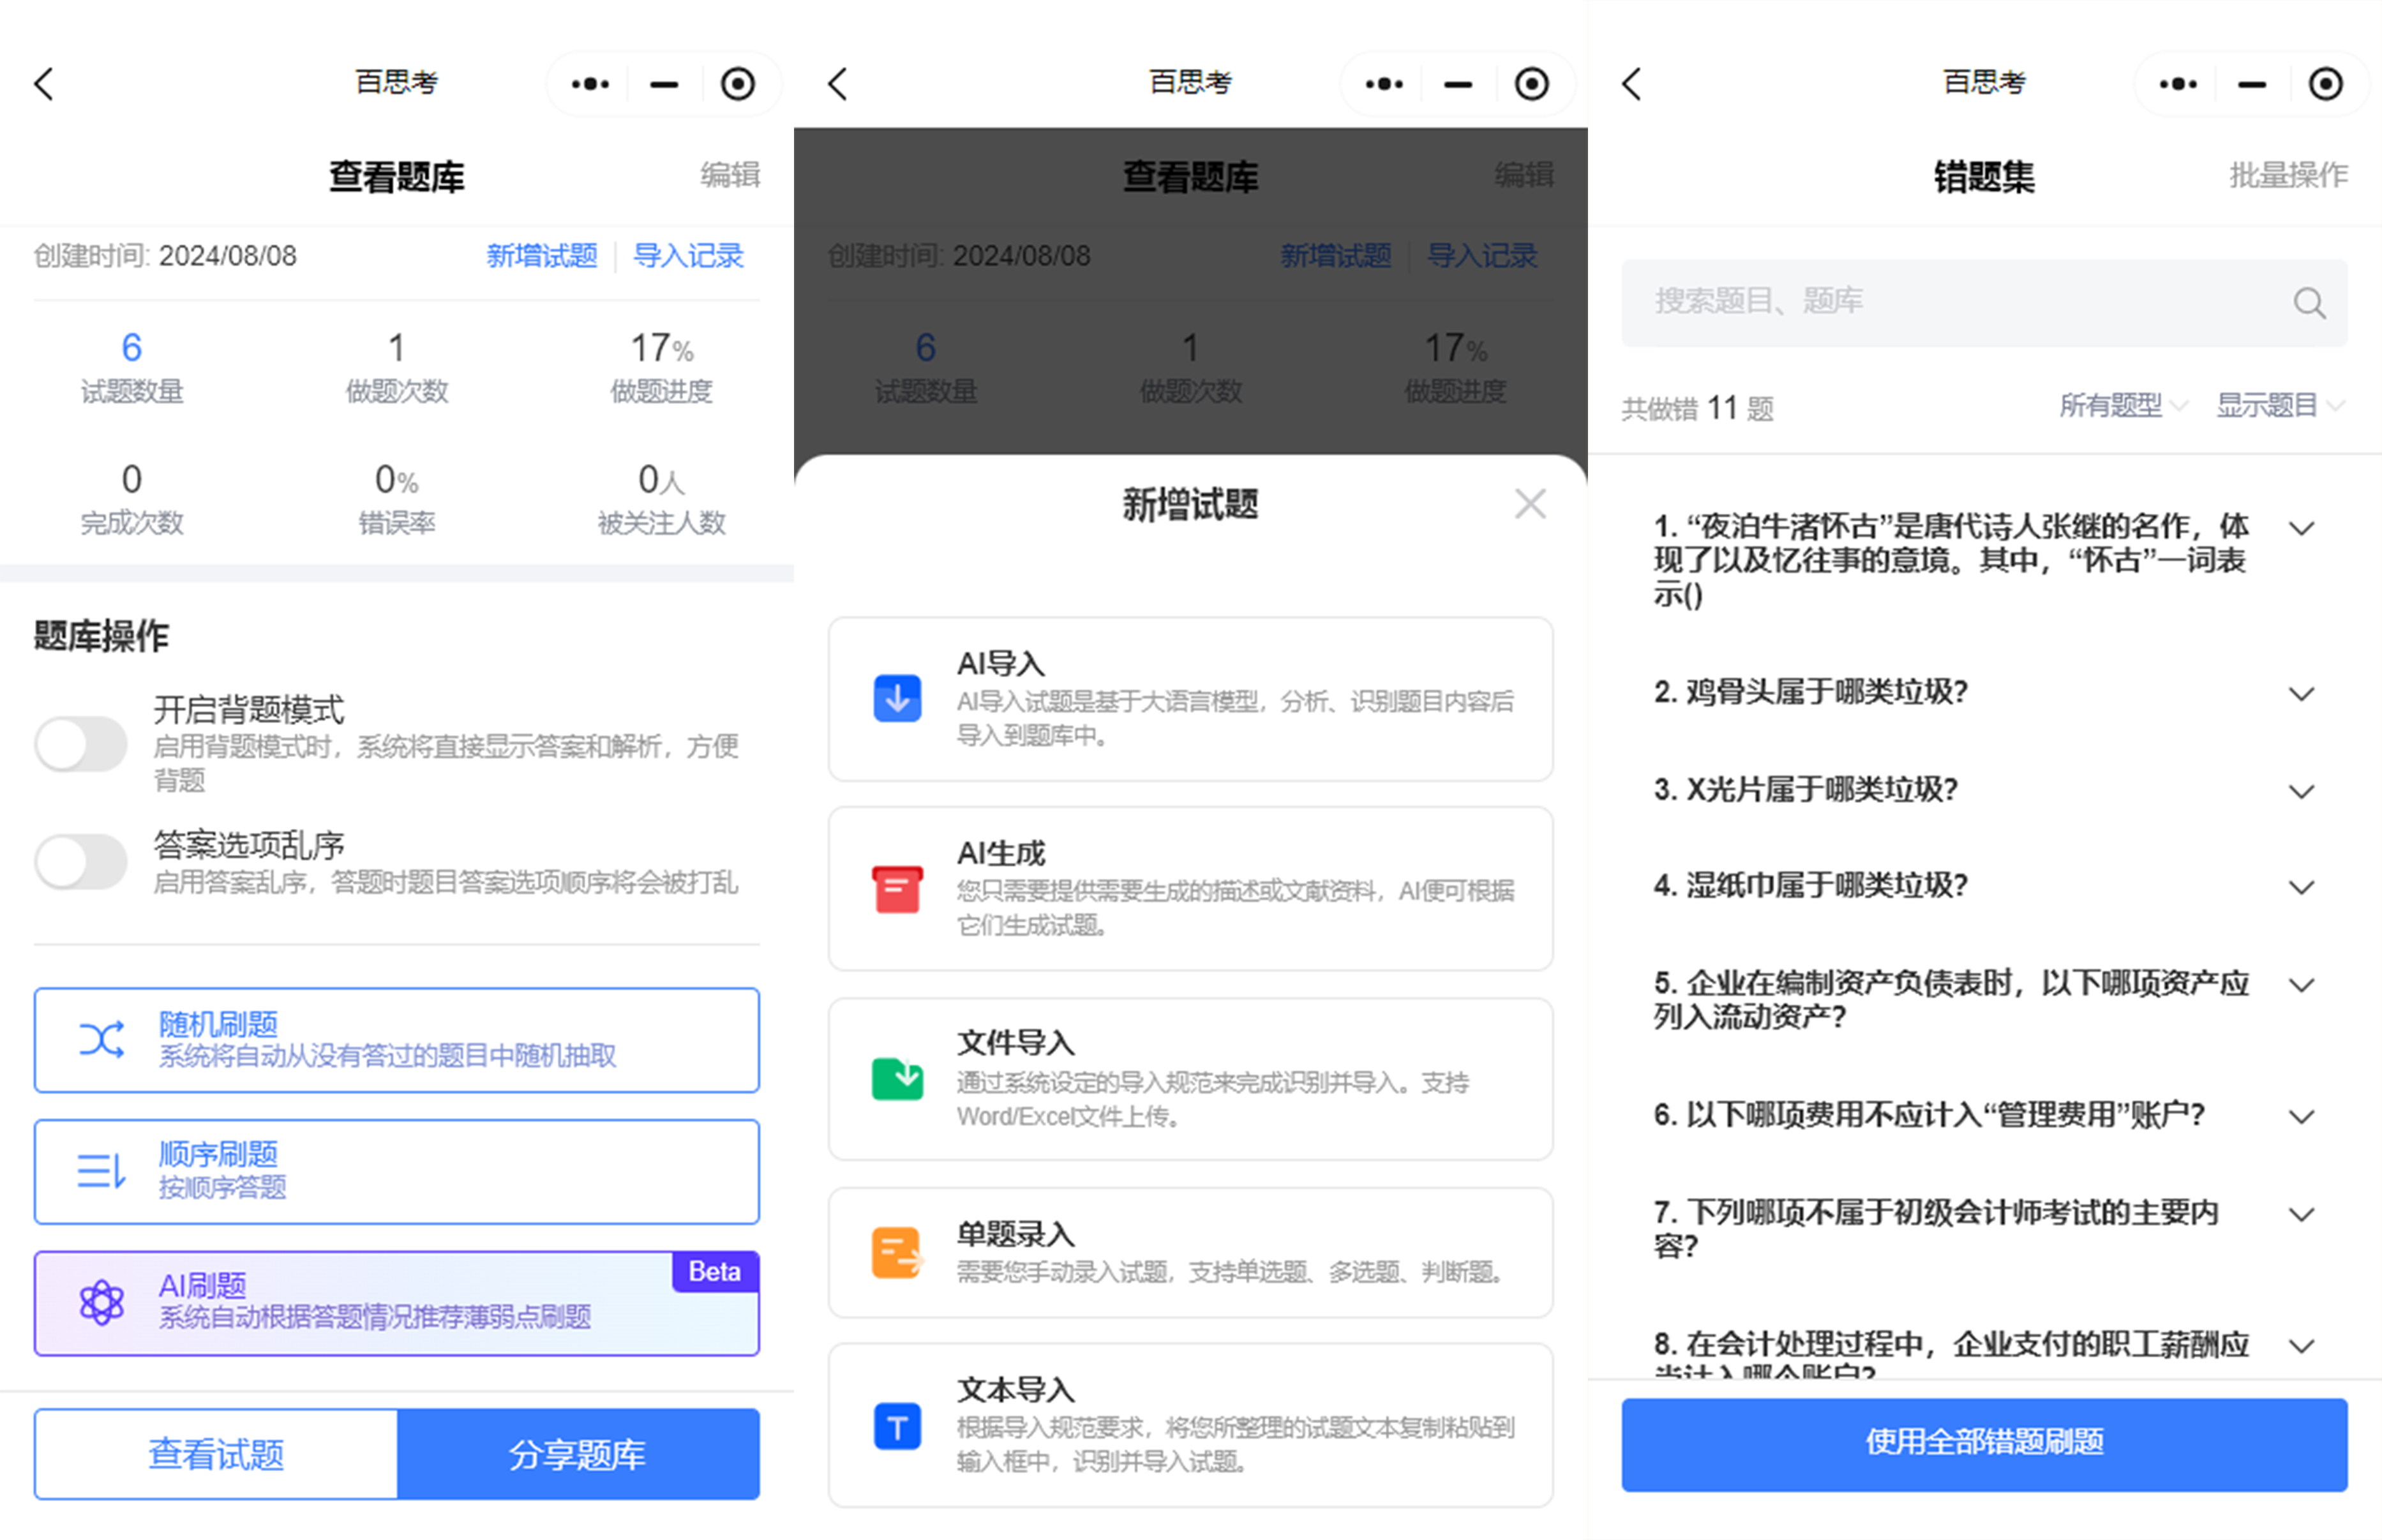Go back from the 错题集 screen
Screen dimensions: 2382x1540
pyautogui.click(x=1632, y=84)
